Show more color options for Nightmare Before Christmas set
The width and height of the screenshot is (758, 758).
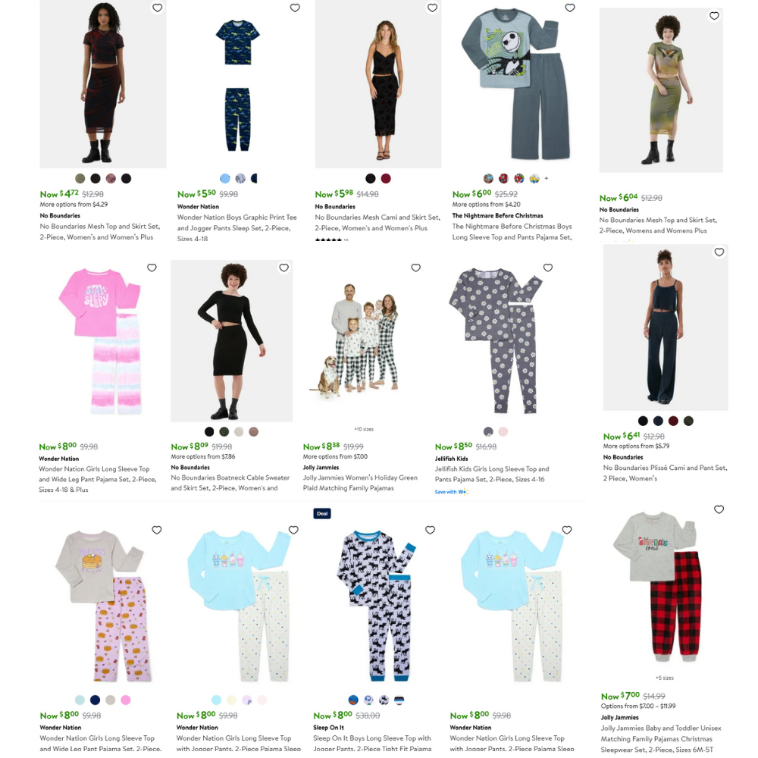(547, 178)
